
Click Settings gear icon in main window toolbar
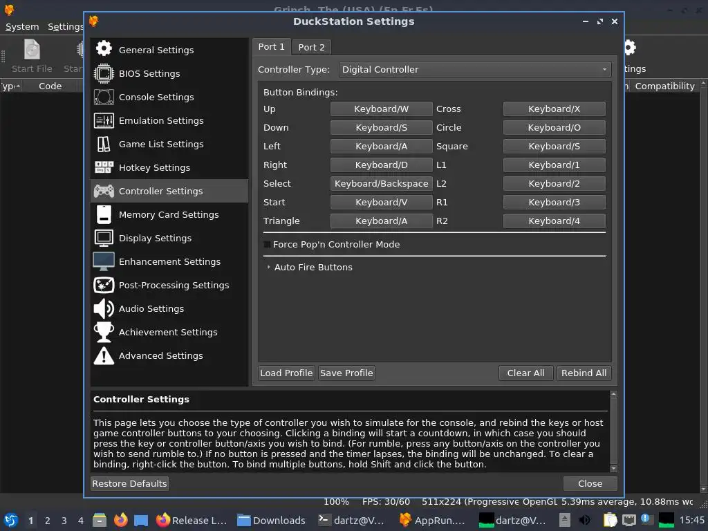630,48
